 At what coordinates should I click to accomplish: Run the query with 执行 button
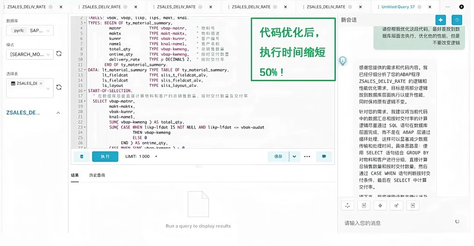coord(105,157)
